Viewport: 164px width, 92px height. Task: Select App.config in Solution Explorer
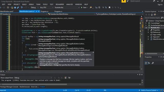tap(157, 35)
